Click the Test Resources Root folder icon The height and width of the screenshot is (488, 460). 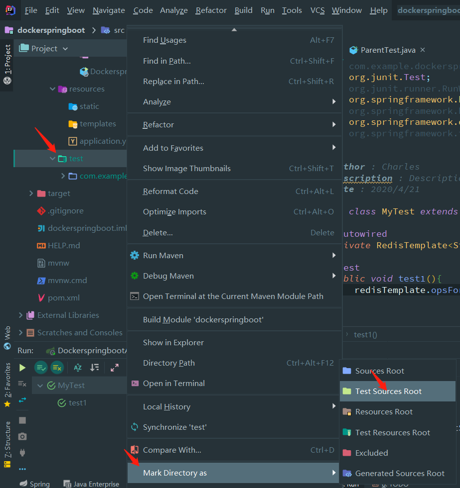pyautogui.click(x=347, y=432)
